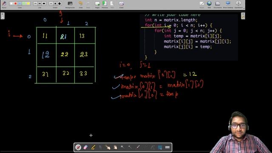Click the 'matrix[j][i] = temp;' code line

[188, 47]
